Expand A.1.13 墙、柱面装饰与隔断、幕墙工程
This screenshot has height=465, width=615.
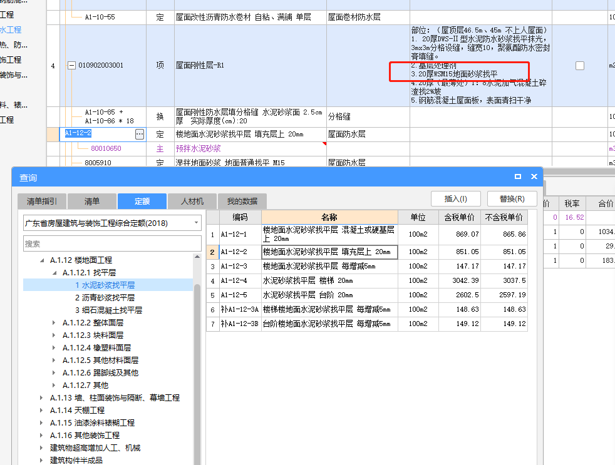(x=41, y=398)
